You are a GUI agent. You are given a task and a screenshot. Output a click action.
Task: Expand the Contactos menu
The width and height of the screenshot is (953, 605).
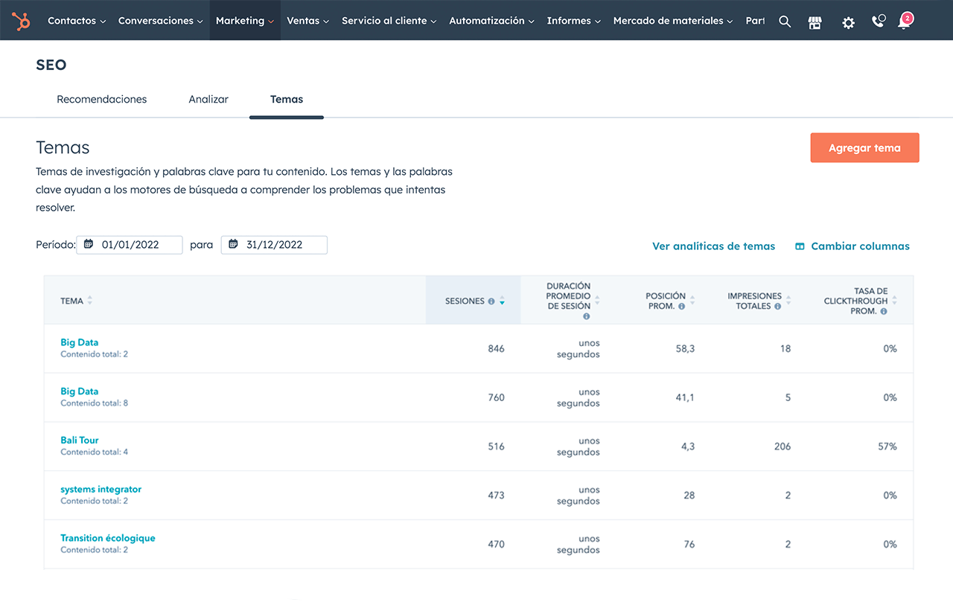click(77, 21)
